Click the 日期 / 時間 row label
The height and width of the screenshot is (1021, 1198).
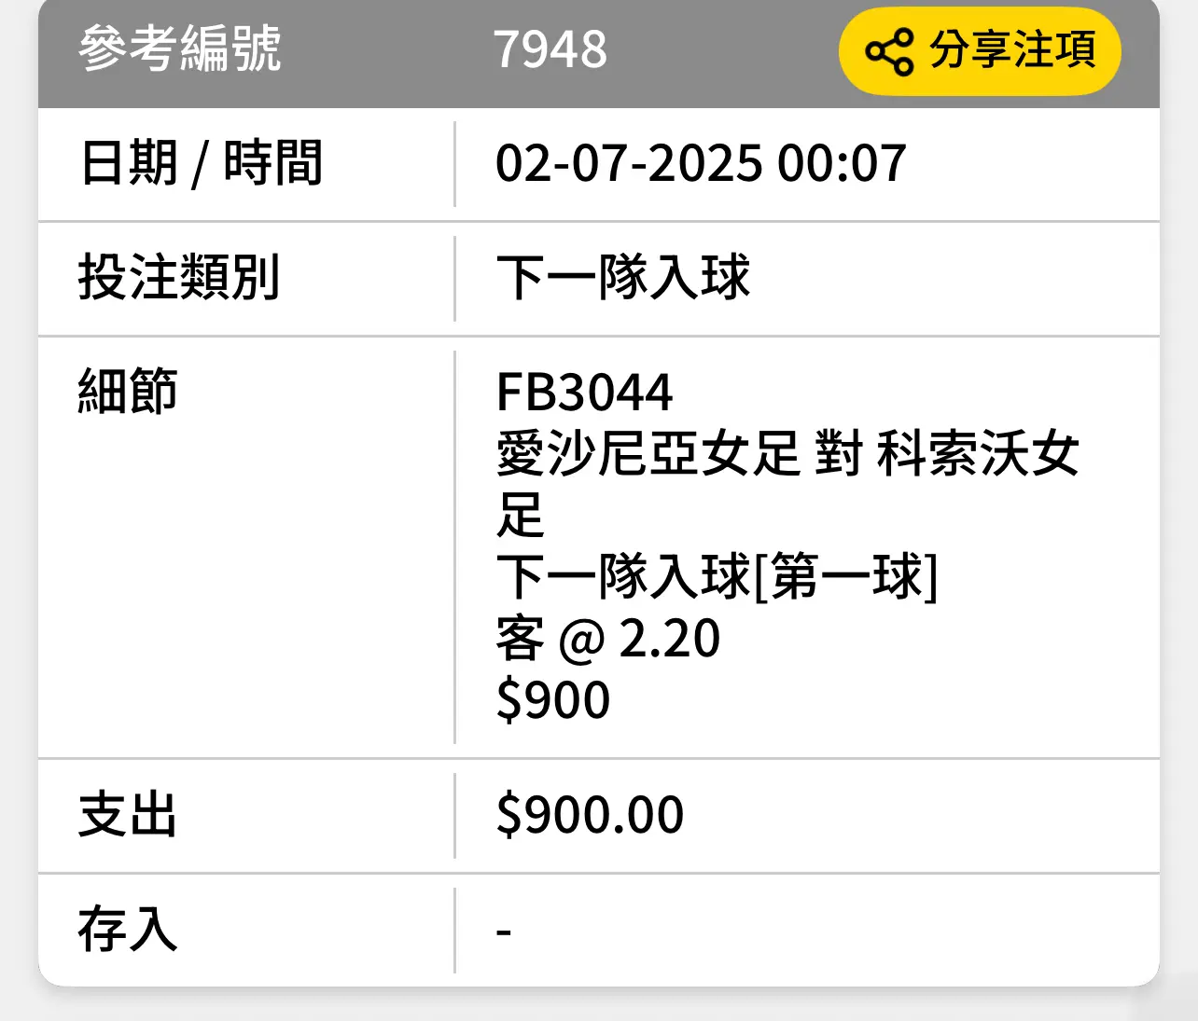[202, 163]
